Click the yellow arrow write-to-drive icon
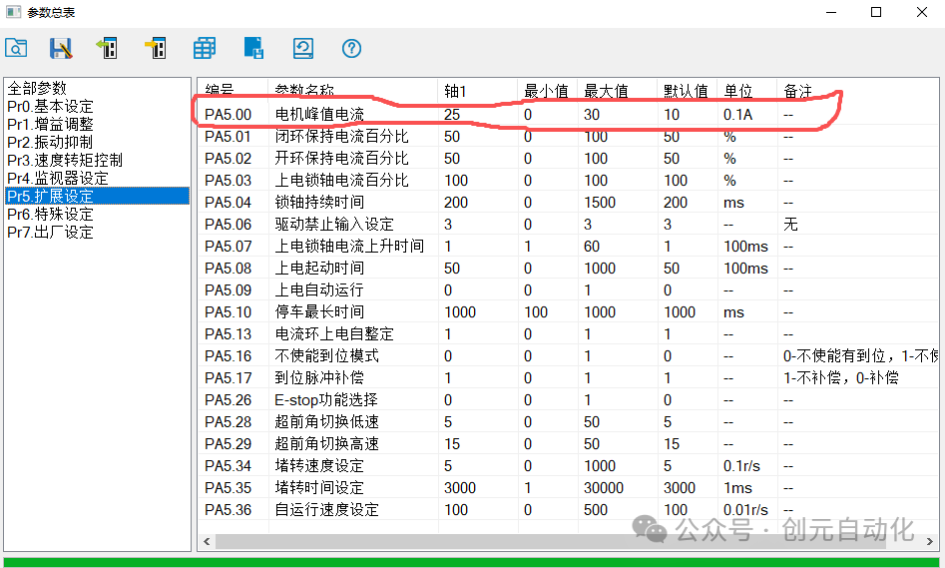Viewport: 945px width, 568px height. click(x=156, y=48)
